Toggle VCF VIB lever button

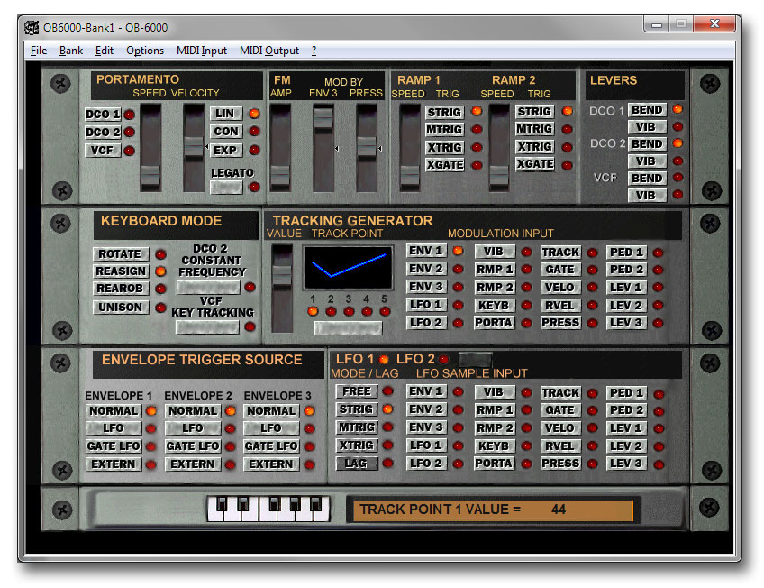pyautogui.click(x=647, y=195)
